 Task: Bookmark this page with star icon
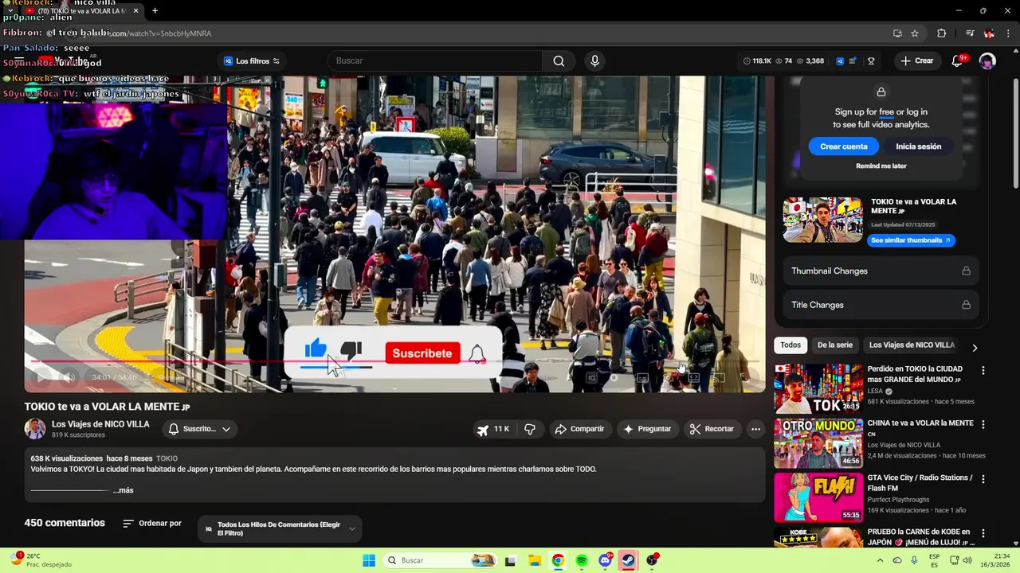pos(915,33)
